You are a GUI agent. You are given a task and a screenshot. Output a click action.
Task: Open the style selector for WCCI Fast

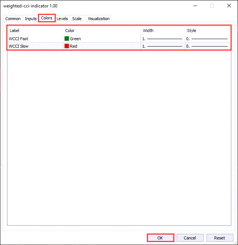tap(207, 39)
